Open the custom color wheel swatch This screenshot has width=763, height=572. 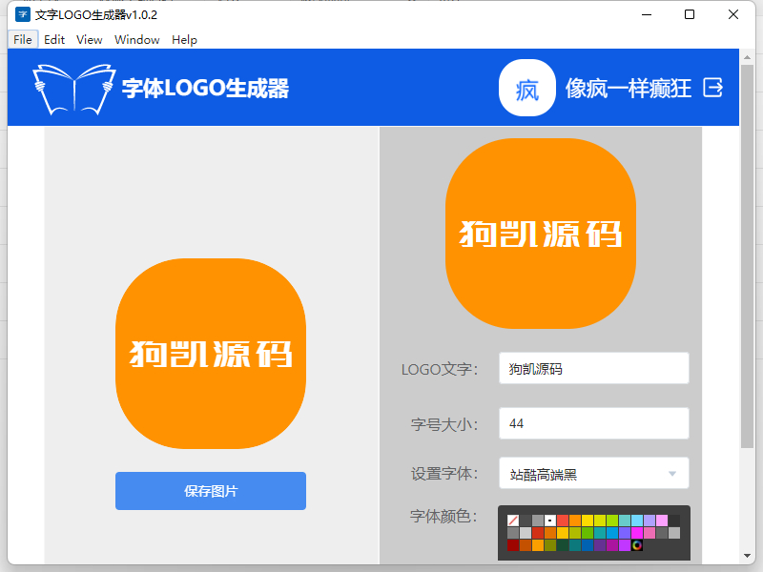(637, 545)
